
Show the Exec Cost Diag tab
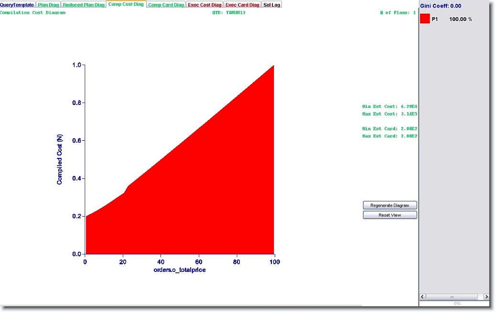coord(204,5)
